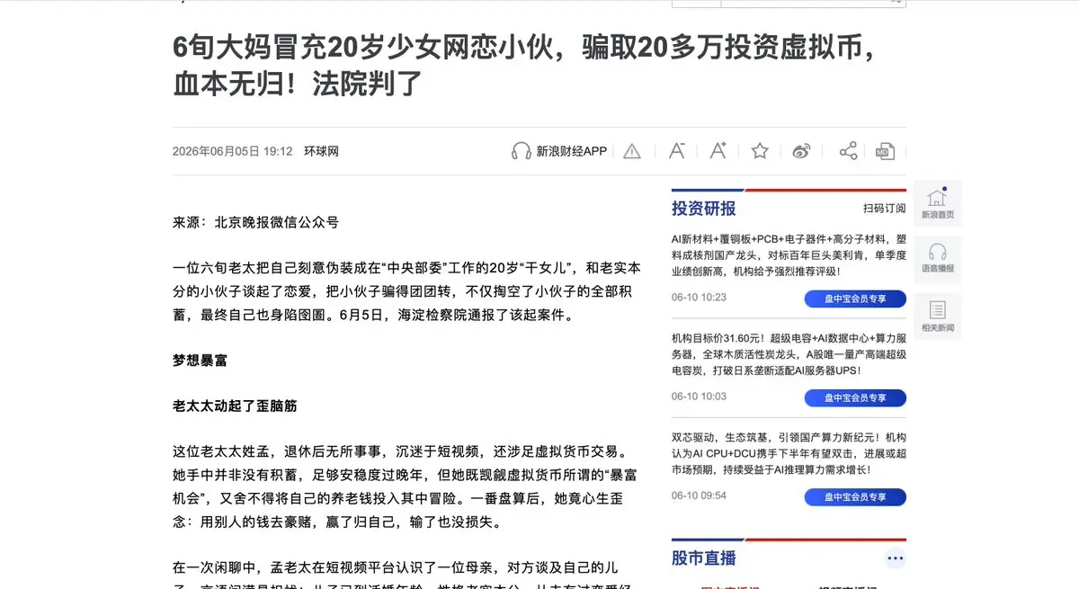Click the line 来源：北京晚报微信公众号
Screen dimensions: 1079x589
[x=255, y=222]
